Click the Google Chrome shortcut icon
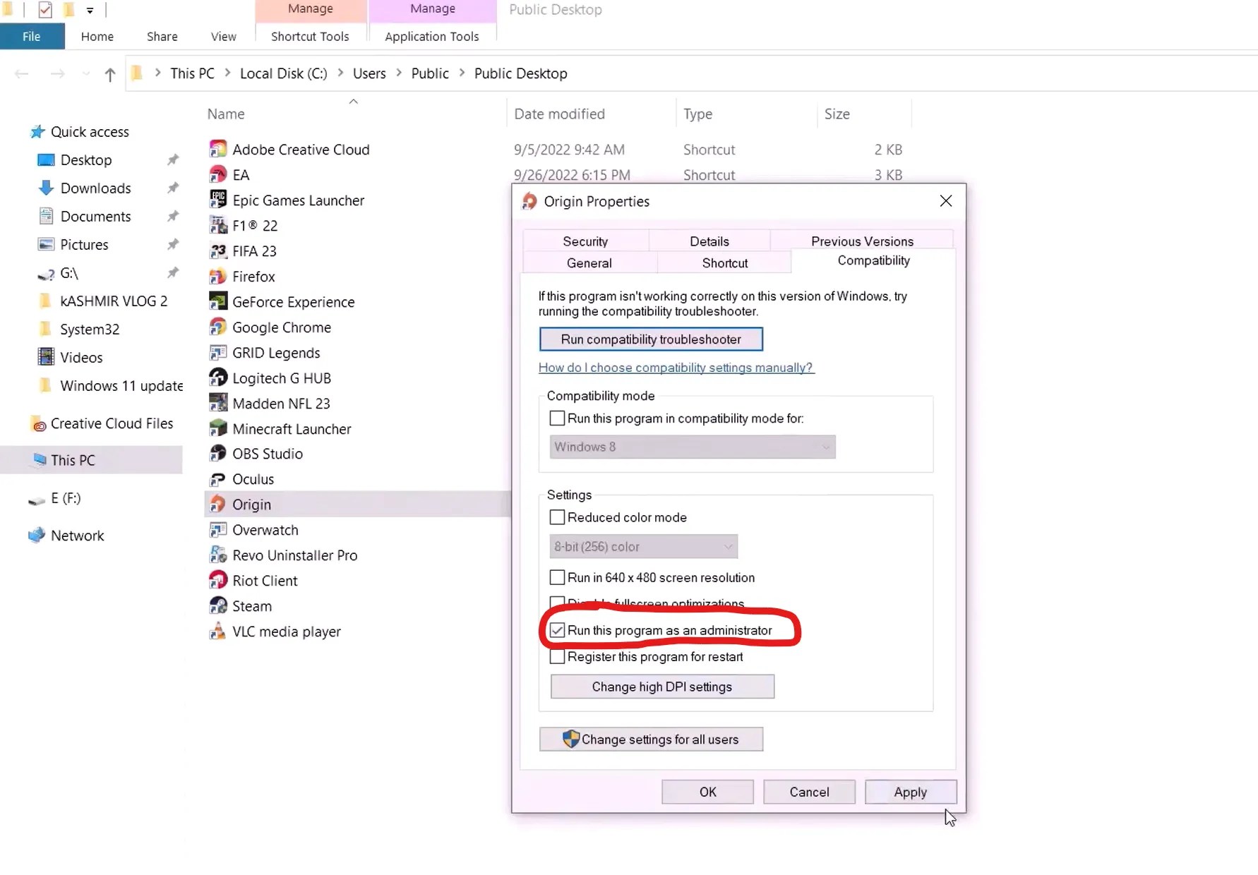1258x875 pixels. pyautogui.click(x=218, y=327)
